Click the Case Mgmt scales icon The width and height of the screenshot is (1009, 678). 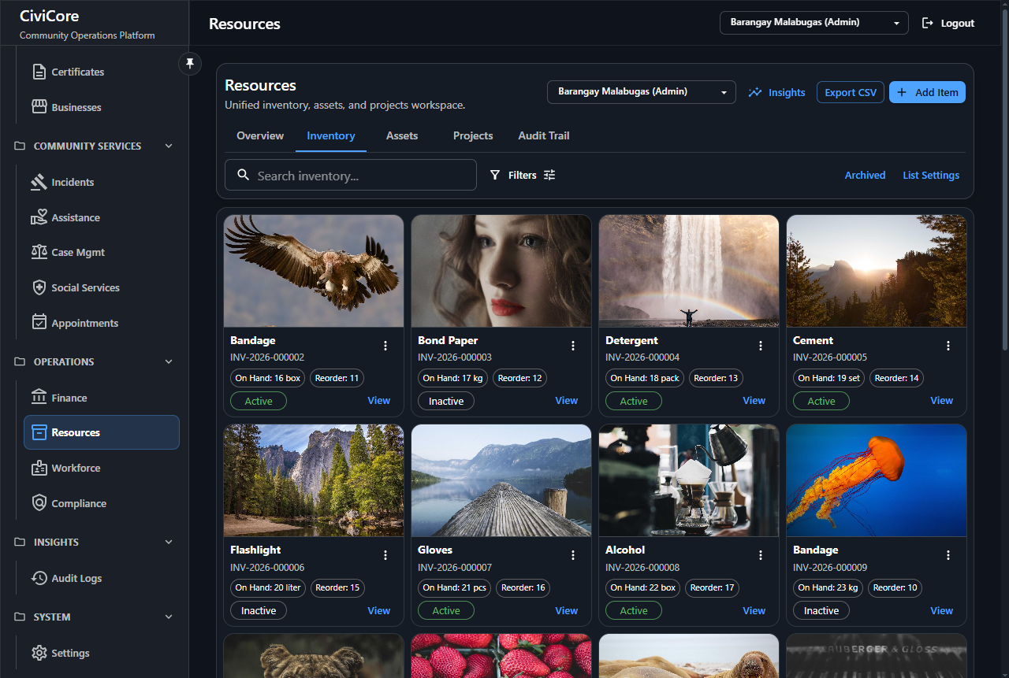coord(39,252)
